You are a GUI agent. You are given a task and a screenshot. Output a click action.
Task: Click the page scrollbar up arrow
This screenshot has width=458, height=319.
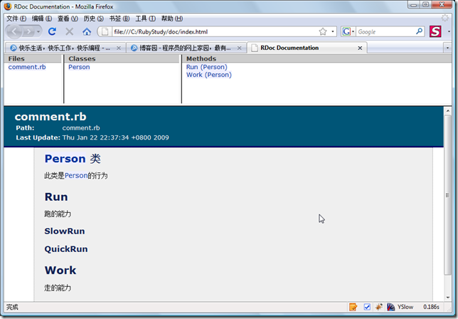pyautogui.click(x=448, y=111)
